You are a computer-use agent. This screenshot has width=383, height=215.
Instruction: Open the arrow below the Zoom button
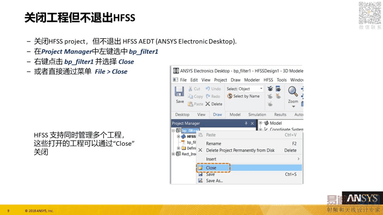[x=293, y=107]
